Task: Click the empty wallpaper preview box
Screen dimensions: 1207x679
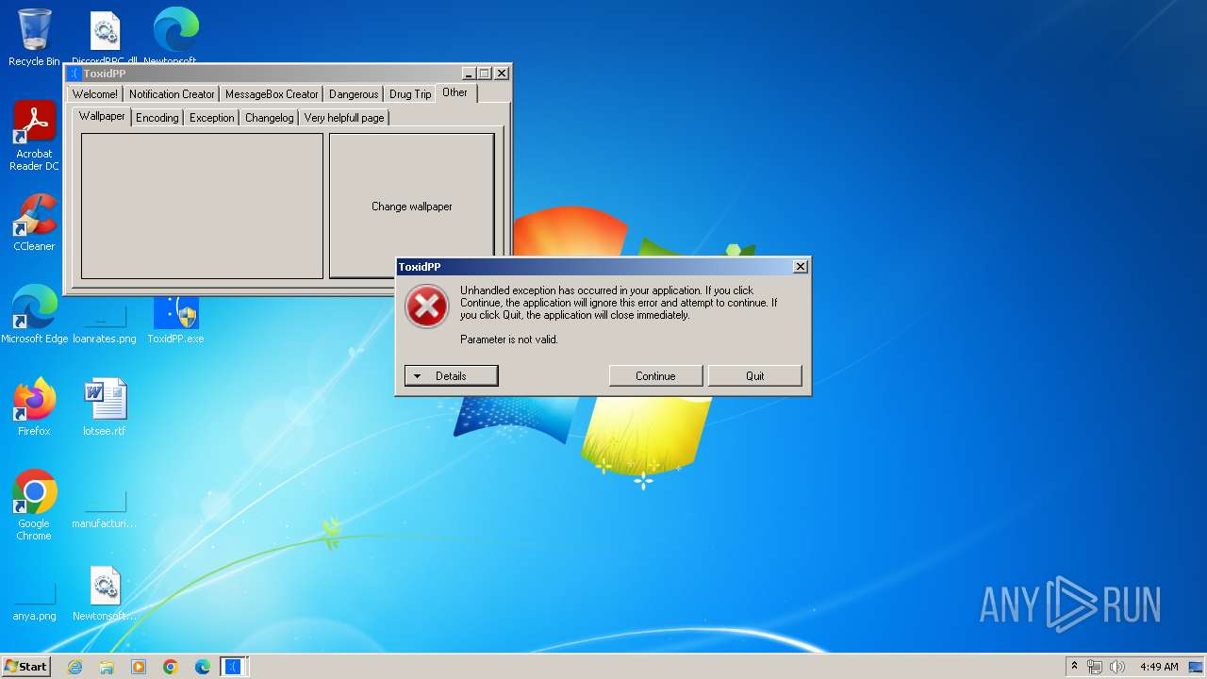Action: (x=202, y=206)
